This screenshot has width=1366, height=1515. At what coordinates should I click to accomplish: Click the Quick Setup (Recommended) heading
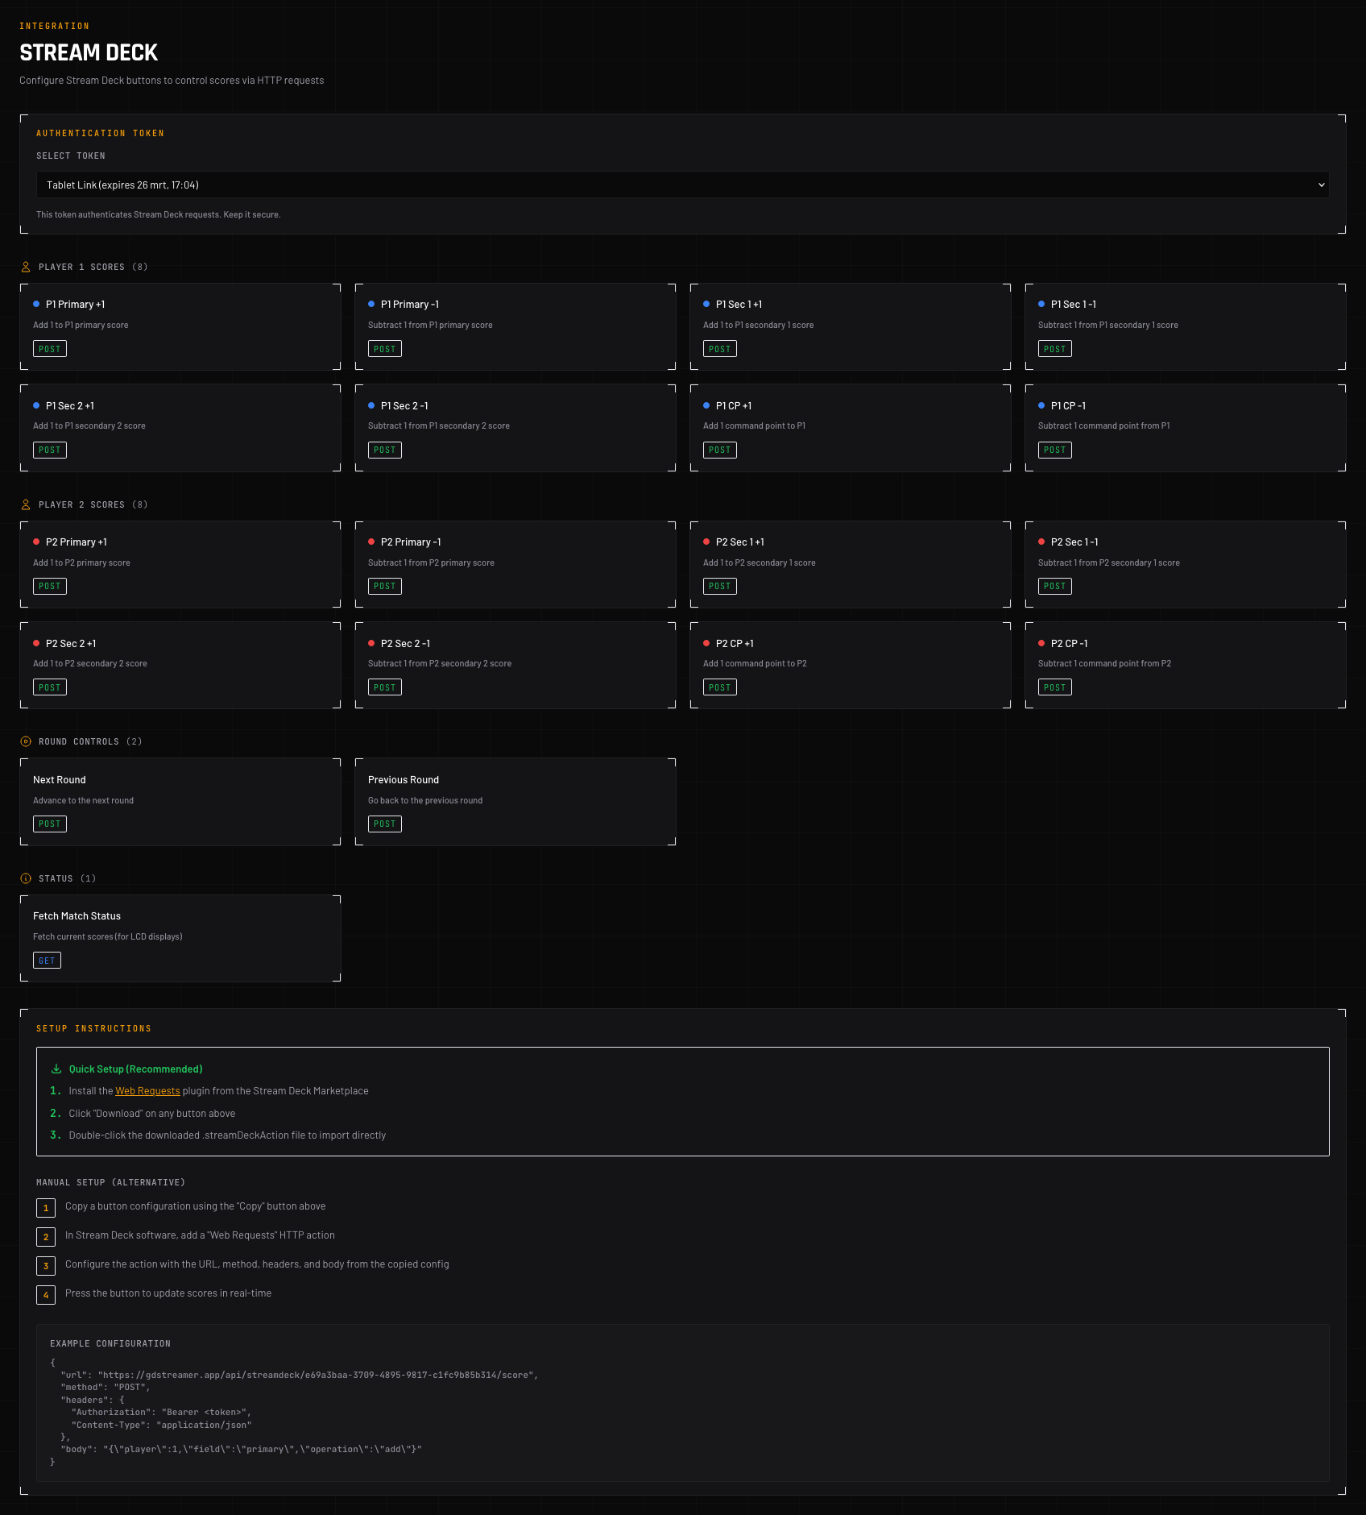pyautogui.click(x=135, y=1069)
